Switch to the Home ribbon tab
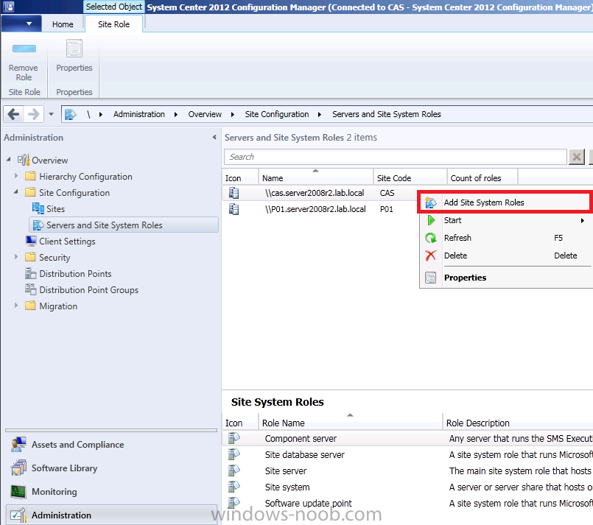 point(63,24)
